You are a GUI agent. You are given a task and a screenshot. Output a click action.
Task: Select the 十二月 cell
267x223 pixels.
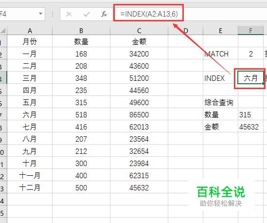(30, 187)
